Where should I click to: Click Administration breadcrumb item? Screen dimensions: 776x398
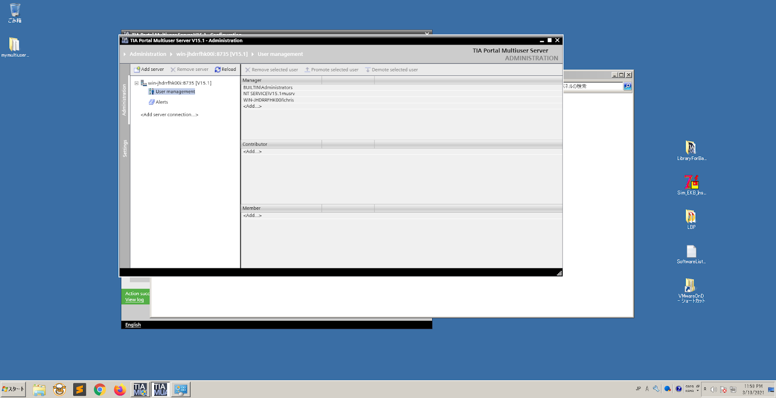pyautogui.click(x=148, y=54)
